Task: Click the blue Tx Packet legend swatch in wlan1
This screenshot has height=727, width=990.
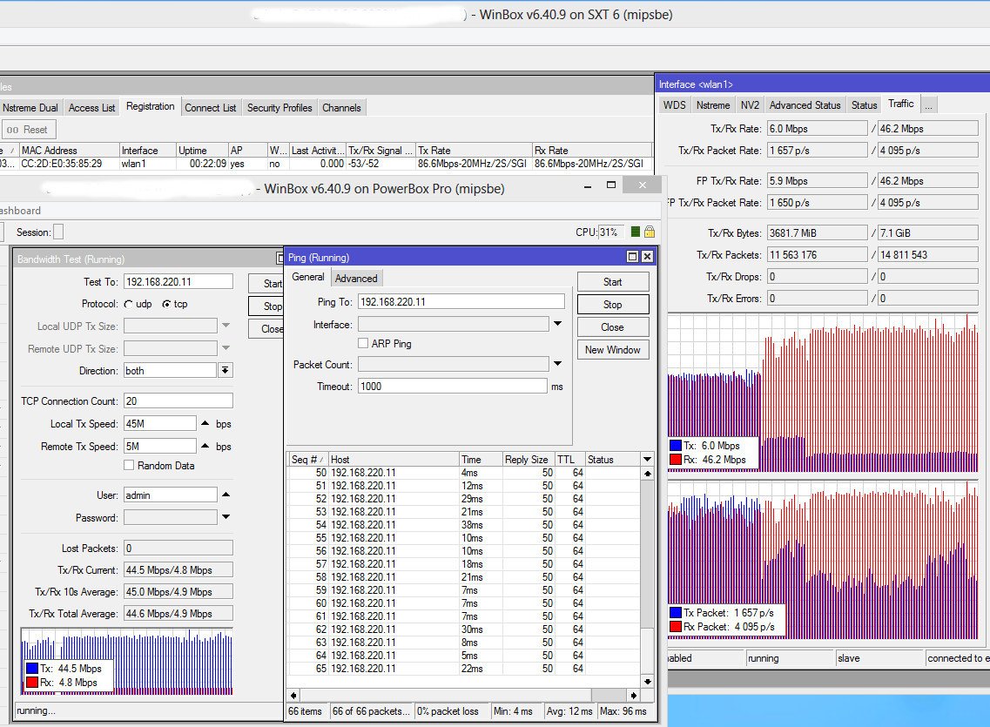Action: pos(676,613)
